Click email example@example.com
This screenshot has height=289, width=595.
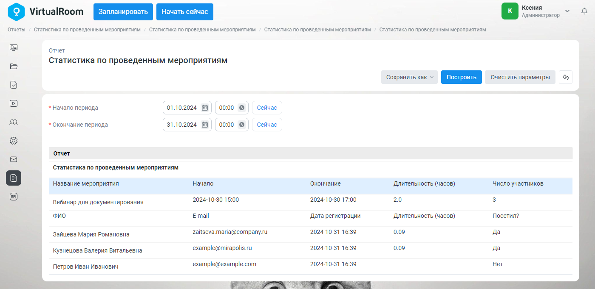tap(224, 264)
